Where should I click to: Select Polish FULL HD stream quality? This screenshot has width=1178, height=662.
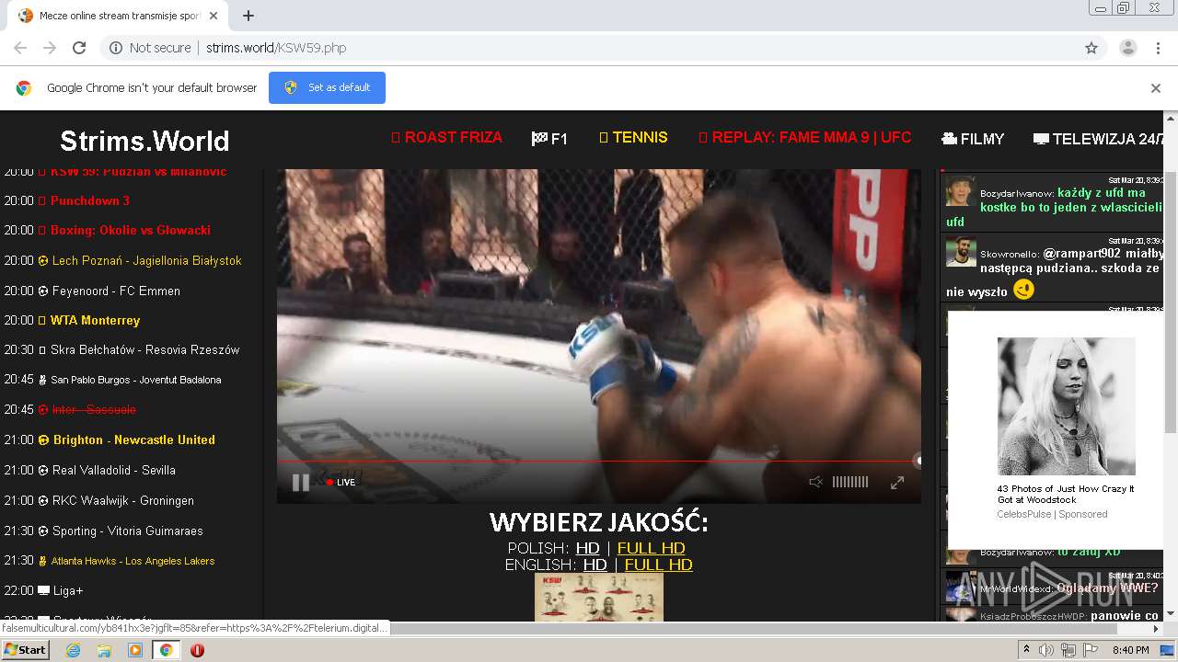click(x=651, y=548)
